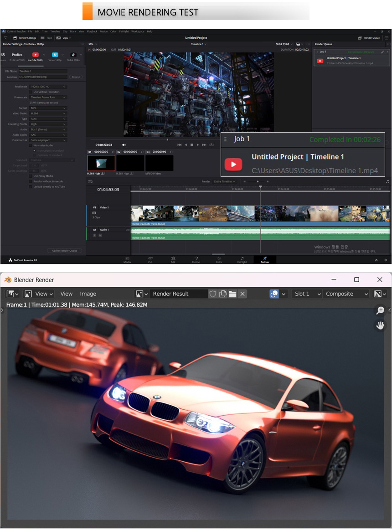Click the speaker volume icon under the viewer
Viewport: 392px width, 531px height.
pyautogui.click(x=124, y=145)
